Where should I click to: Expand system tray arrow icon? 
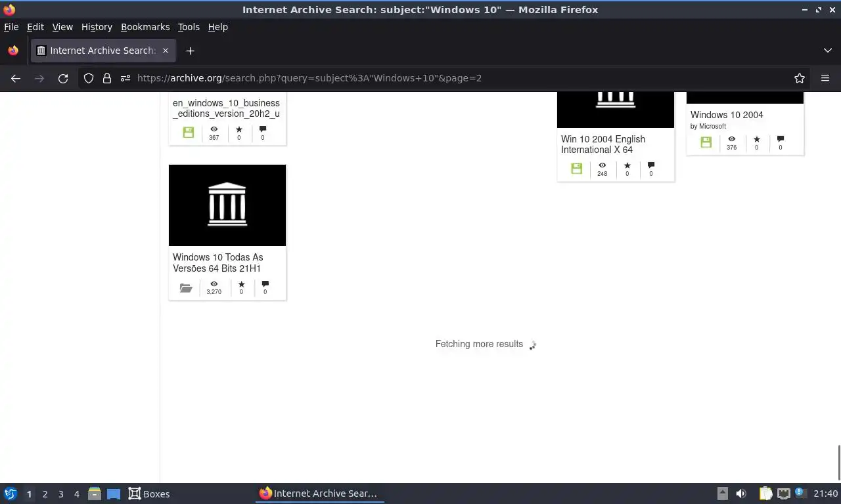pyautogui.click(x=723, y=494)
